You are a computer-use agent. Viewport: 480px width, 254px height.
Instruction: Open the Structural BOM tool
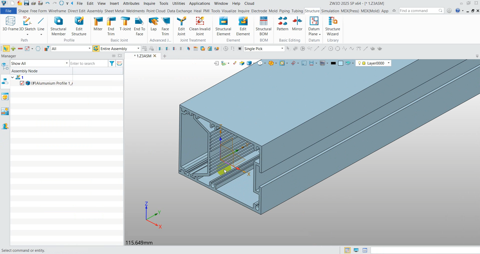(264, 26)
